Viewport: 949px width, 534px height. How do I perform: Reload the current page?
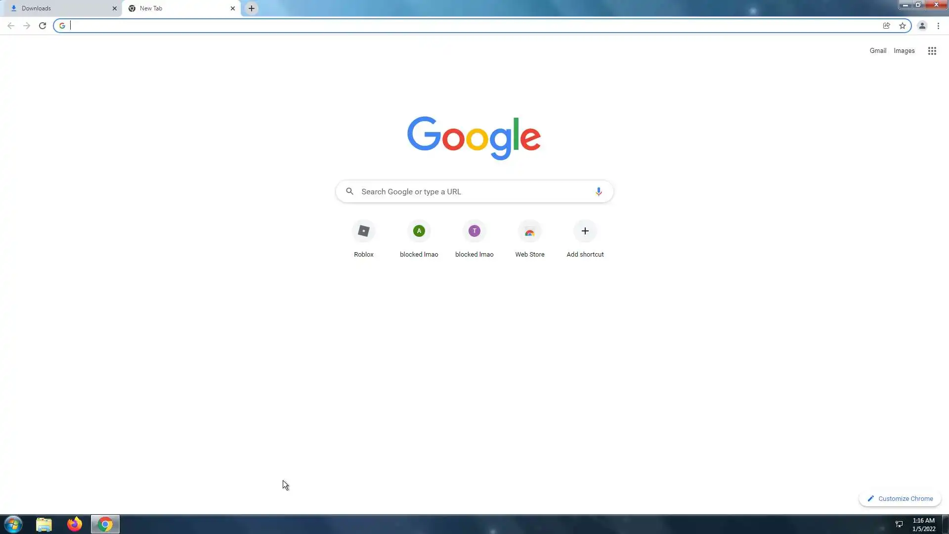tap(43, 26)
